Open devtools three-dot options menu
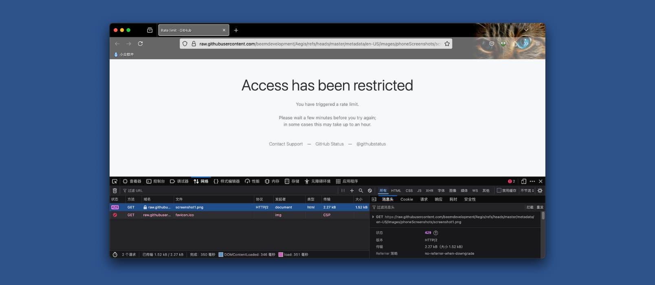Viewport: 655px width, 285px height. point(532,181)
